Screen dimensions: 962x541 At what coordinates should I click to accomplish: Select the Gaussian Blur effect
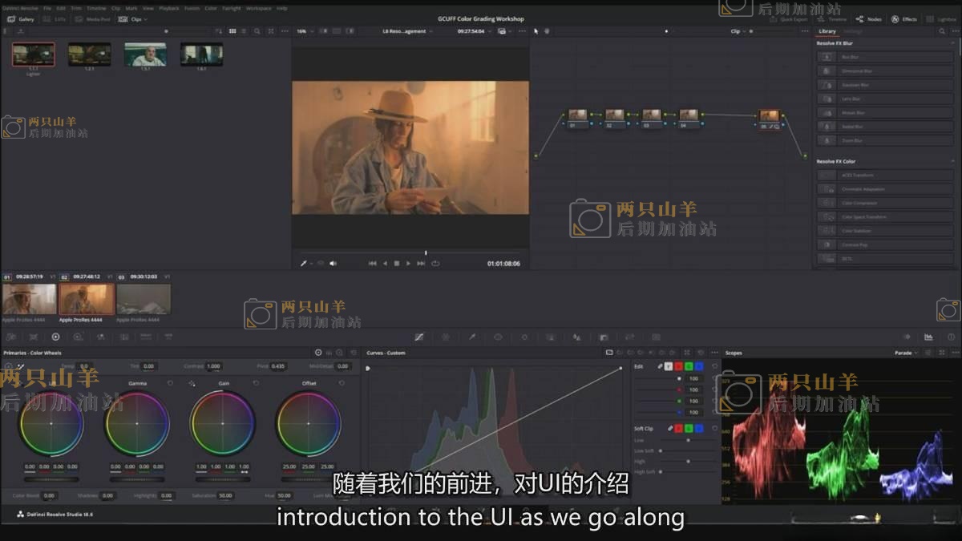point(855,85)
